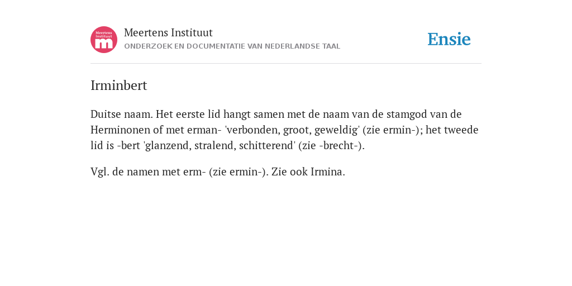
Task: Click the Meertens Instituut title text
Action: coord(168,33)
